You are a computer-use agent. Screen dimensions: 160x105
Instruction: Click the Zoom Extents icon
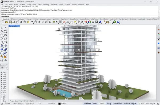[50, 22]
